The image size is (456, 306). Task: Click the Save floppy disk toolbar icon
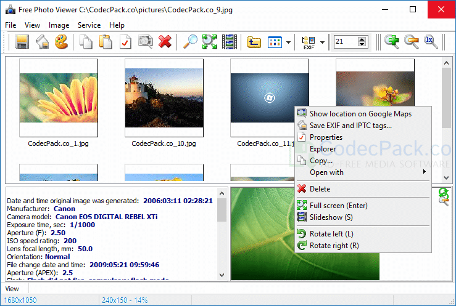(22, 42)
